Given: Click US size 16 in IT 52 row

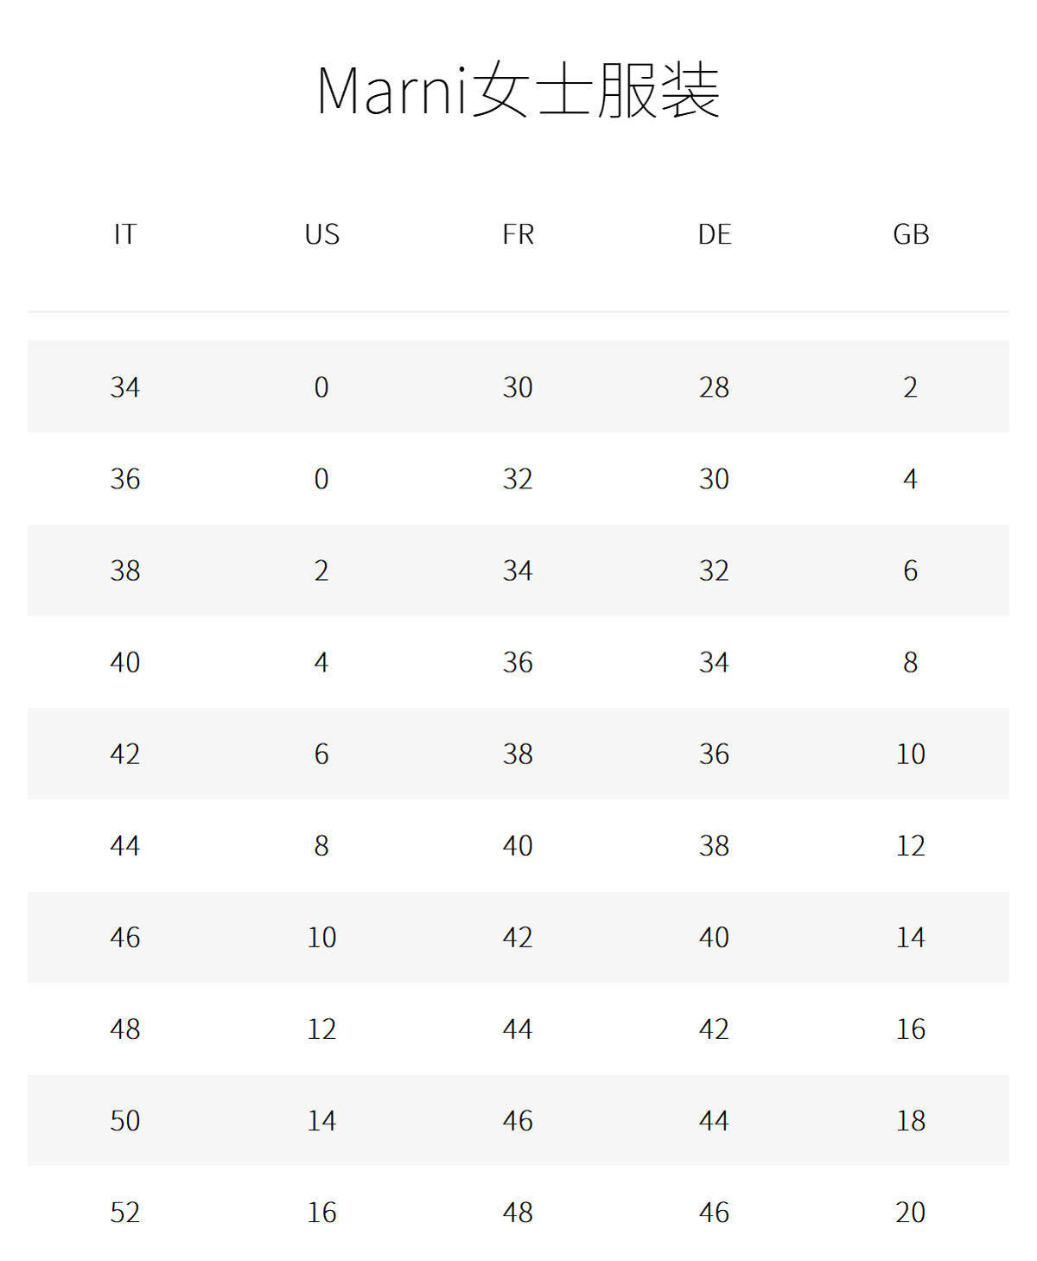Looking at the screenshot, I should [321, 1212].
